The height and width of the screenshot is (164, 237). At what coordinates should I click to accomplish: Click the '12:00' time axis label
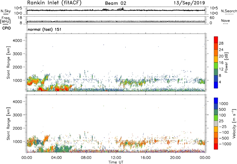coord(116,158)
